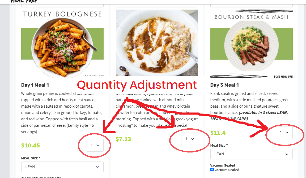The height and width of the screenshot is (178, 306).
Task: Click the Boss Meal Prep watermark on steak image
Action: click(x=283, y=77)
